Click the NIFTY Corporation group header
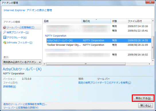 [x=56, y=36]
